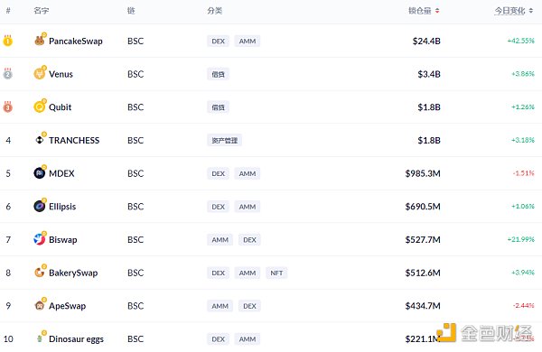Click the Ellipsis swirl logo icon
The width and height of the screenshot is (542, 352).
coord(40,206)
